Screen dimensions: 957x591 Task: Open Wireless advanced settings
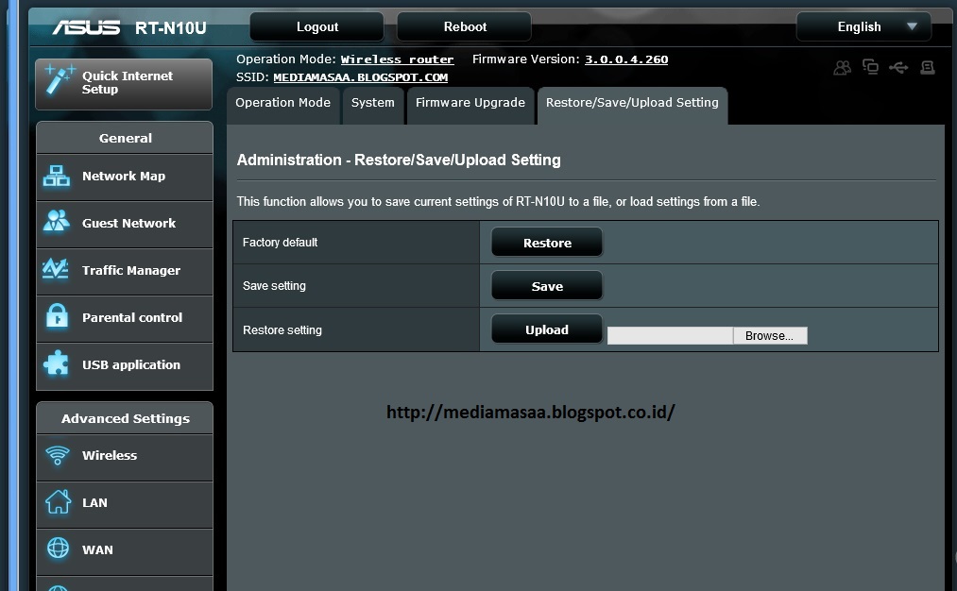(x=125, y=456)
